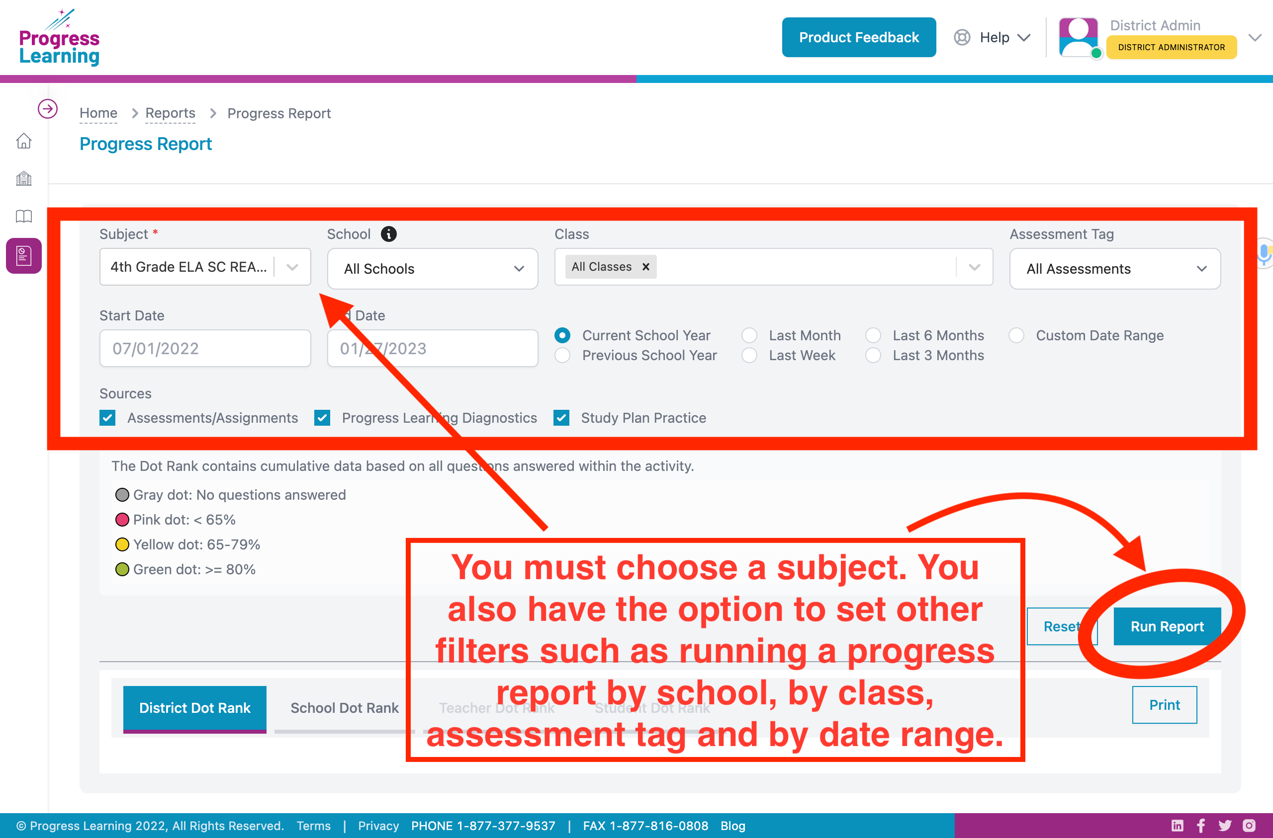Expand the All Schools dropdown
The image size is (1273, 838).
pyautogui.click(x=432, y=269)
